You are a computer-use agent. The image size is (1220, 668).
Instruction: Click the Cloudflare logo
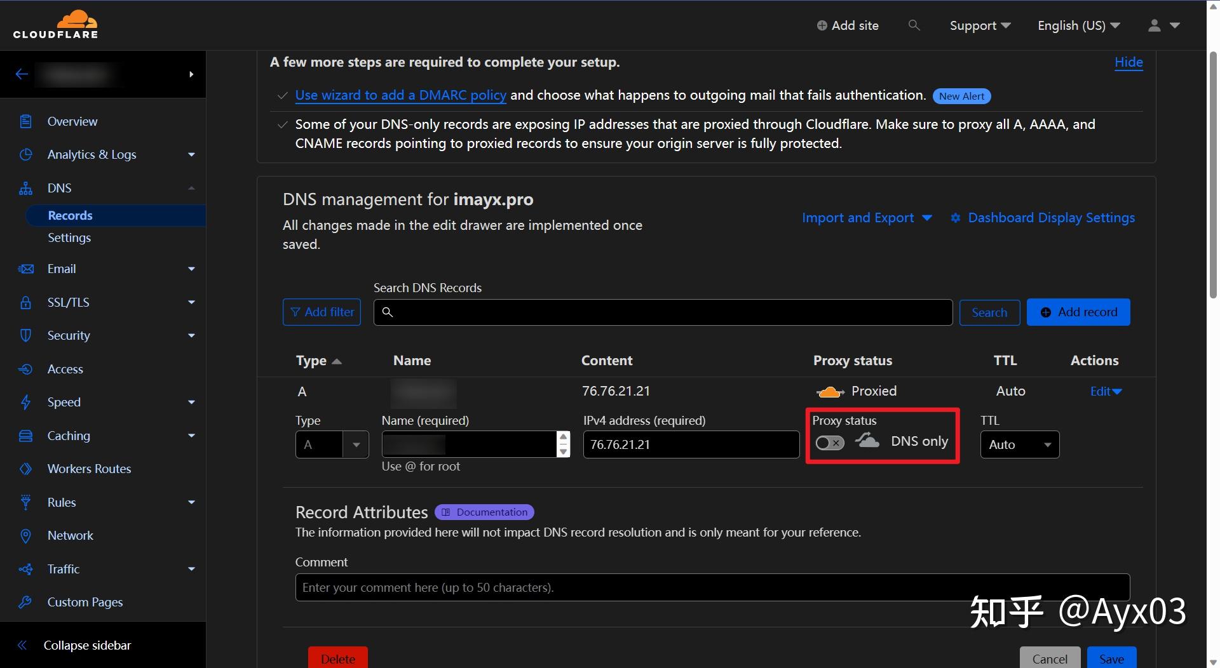pos(55,24)
